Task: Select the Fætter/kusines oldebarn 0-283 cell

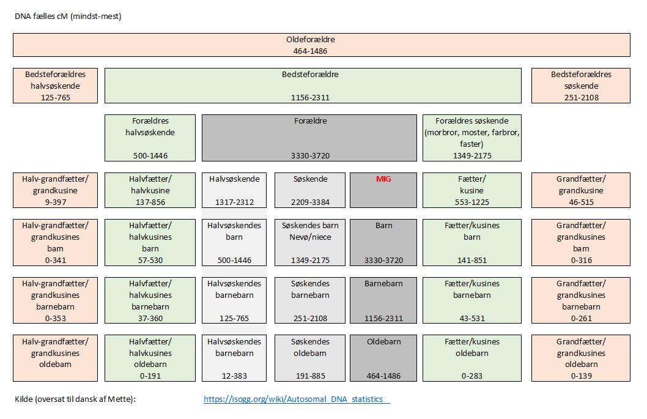Action: click(x=471, y=358)
